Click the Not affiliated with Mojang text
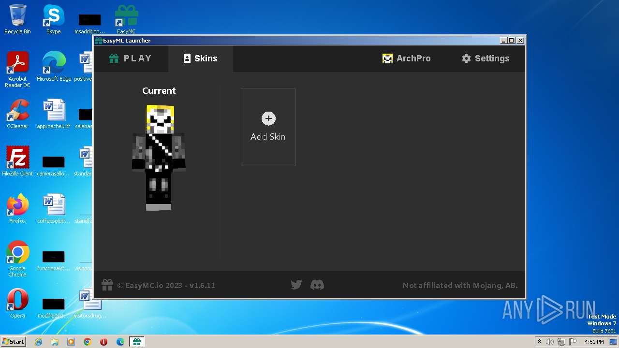 tap(460, 286)
